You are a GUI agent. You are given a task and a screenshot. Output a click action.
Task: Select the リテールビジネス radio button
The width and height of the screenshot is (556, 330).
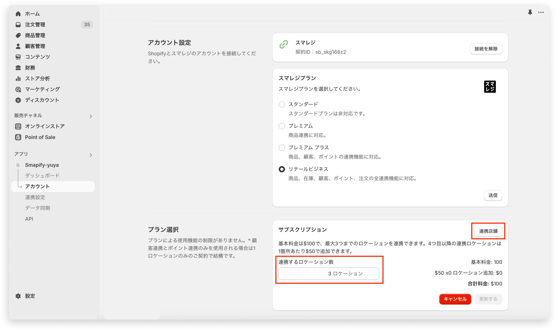pyautogui.click(x=282, y=169)
